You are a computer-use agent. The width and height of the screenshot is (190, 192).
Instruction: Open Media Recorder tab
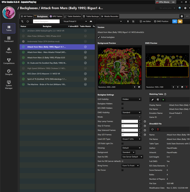click(x=110, y=16)
